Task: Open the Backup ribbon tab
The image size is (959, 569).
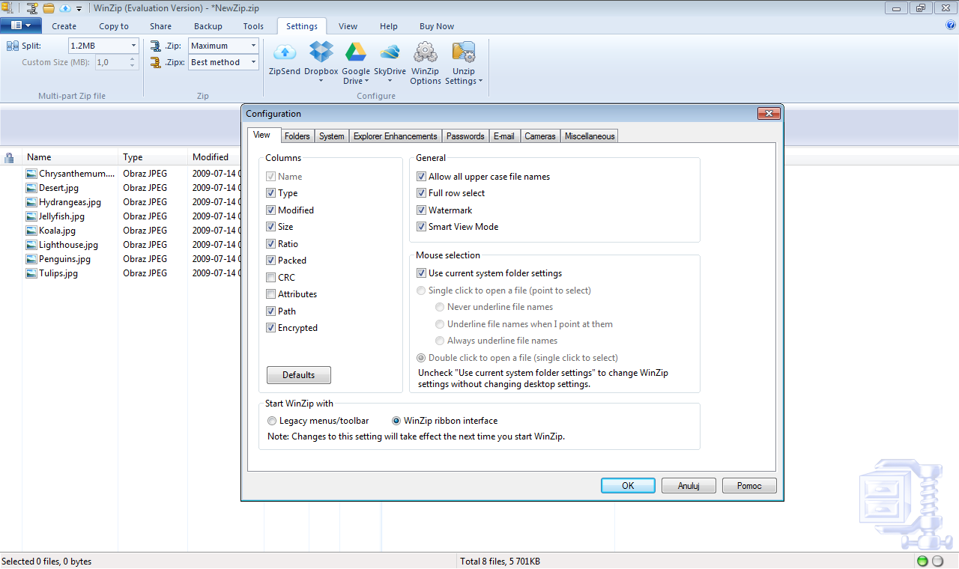Action: 208,26
